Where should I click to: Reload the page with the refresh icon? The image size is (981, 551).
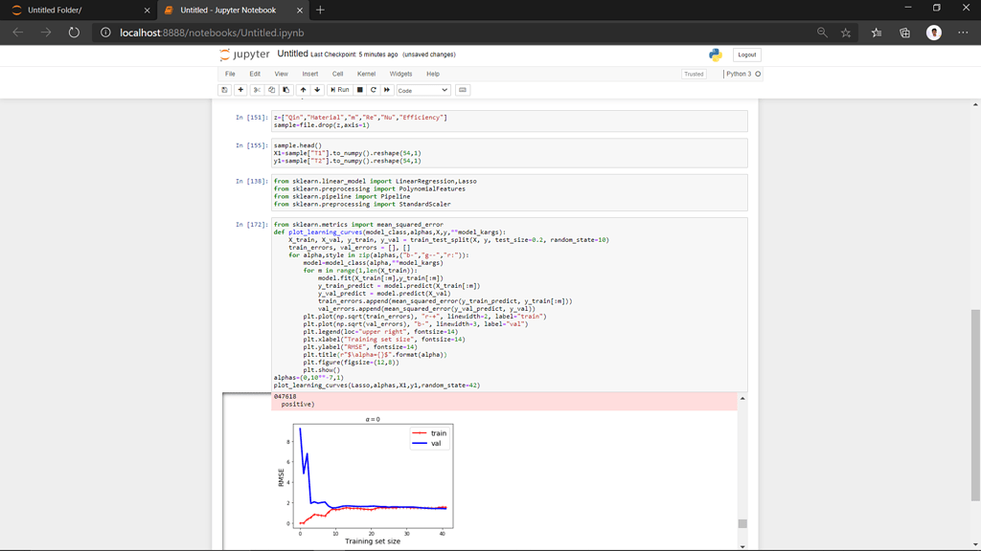point(74,33)
